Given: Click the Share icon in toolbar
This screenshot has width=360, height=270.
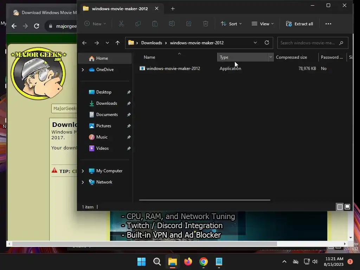Looking at the screenshot, I should (x=189, y=24).
